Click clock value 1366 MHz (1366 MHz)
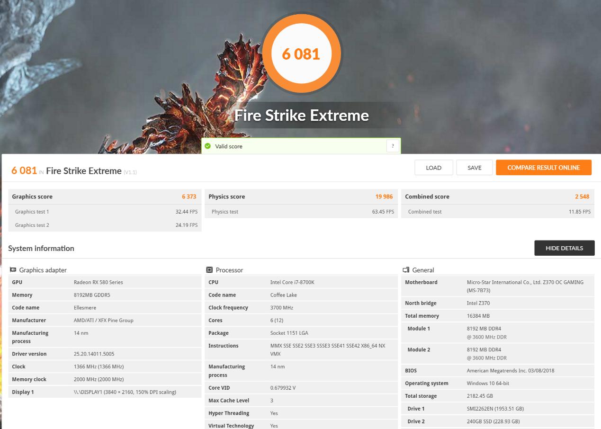The image size is (601, 429). [x=99, y=367]
